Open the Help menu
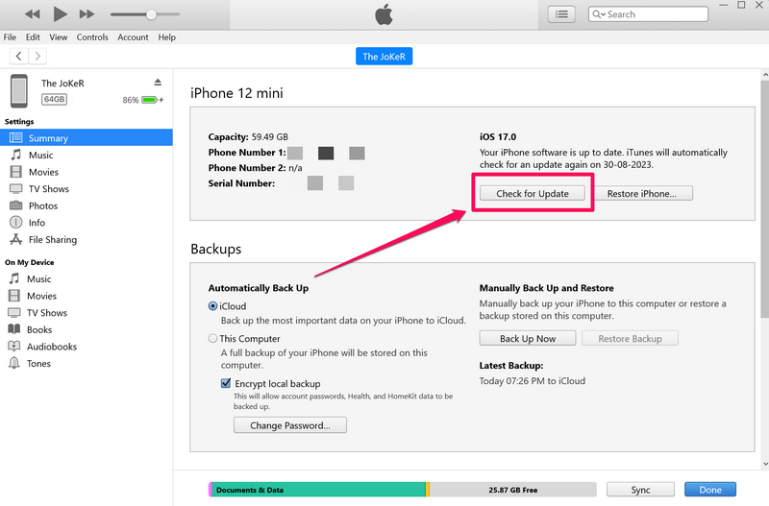769x506 pixels. point(166,37)
